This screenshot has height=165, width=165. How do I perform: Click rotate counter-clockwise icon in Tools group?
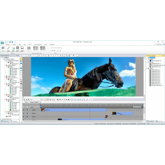pyautogui.click(x=58, y=51)
